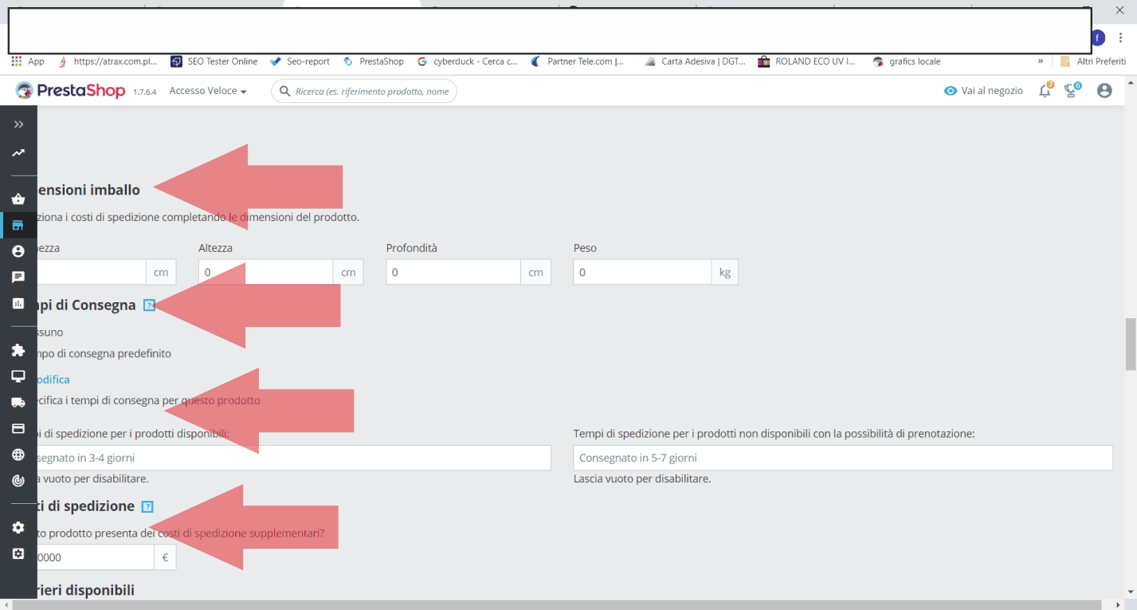This screenshot has width=1137, height=610.
Task: Click the help icon beside Tempi di Consegna
Action: pos(149,305)
